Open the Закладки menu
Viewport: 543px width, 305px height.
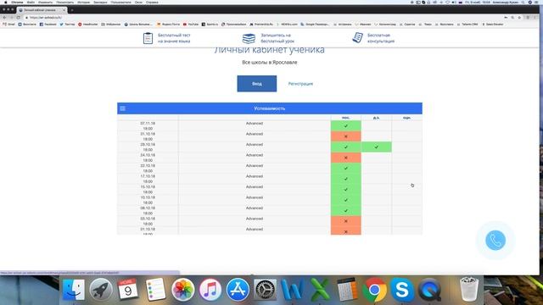pos(100,2)
